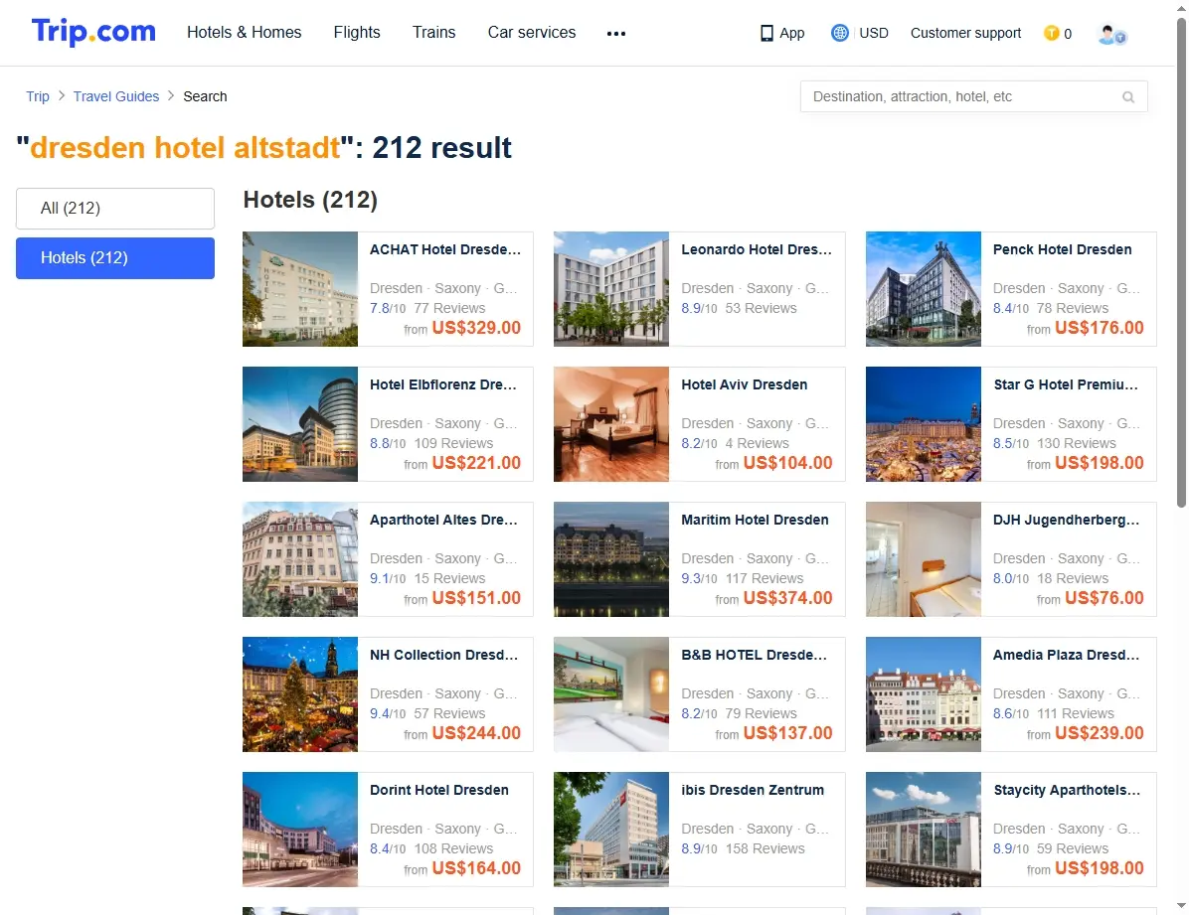The width and height of the screenshot is (1189, 915).
Task: Open ACHAT Hotel Dresden photo
Action: pyautogui.click(x=299, y=289)
